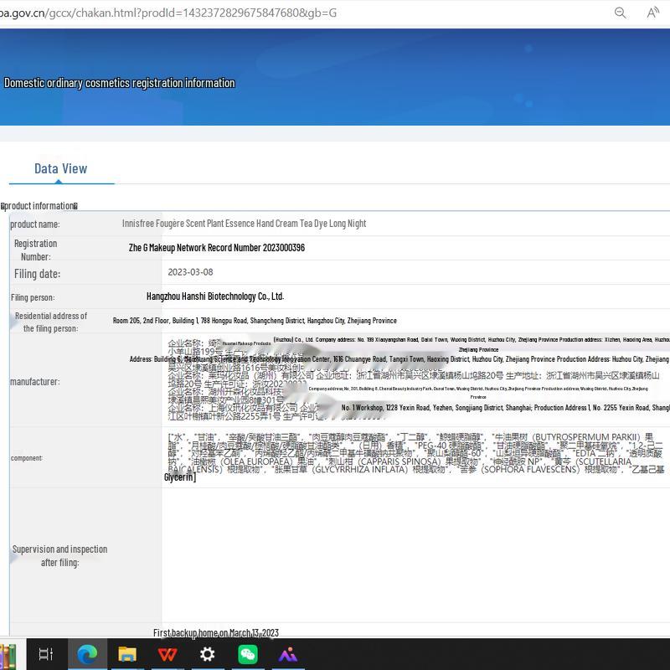Click the First backup March 13 text

point(215,632)
